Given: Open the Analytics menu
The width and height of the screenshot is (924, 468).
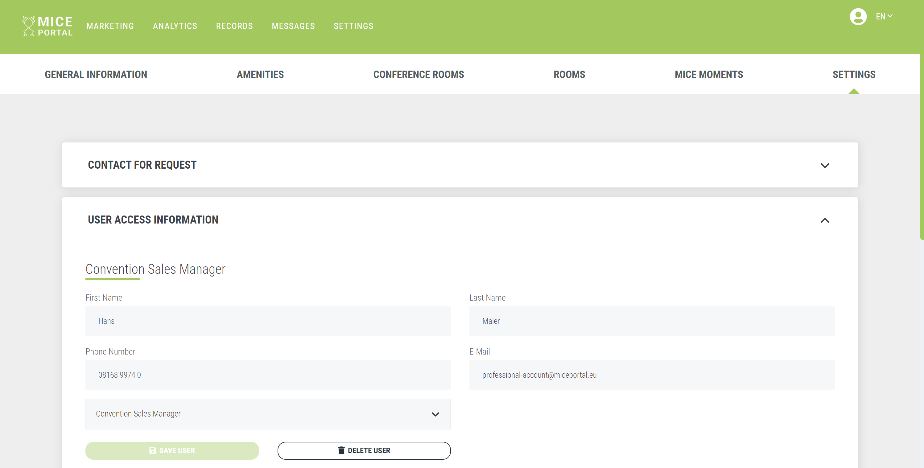Looking at the screenshot, I should pos(175,26).
